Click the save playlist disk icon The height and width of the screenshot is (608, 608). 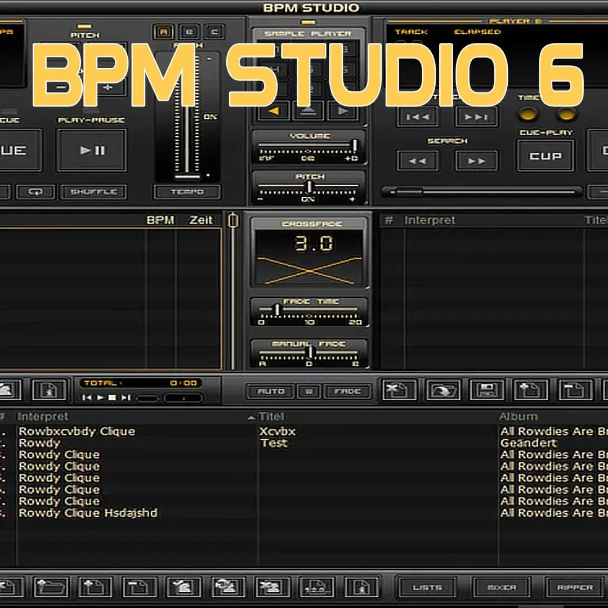486,390
